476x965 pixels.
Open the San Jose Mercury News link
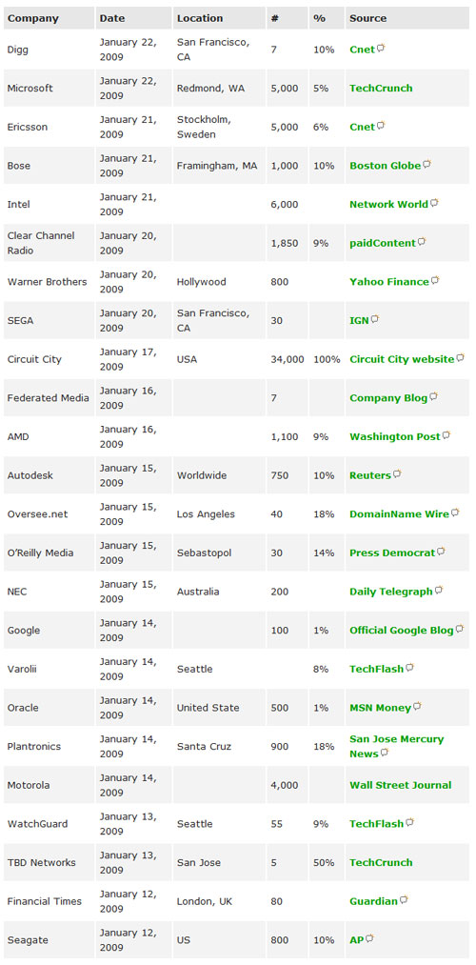397,746
